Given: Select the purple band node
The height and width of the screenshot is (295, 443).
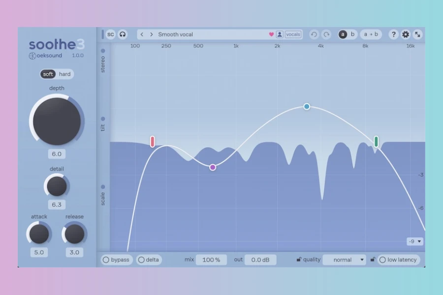Looking at the screenshot, I should 213,167.
